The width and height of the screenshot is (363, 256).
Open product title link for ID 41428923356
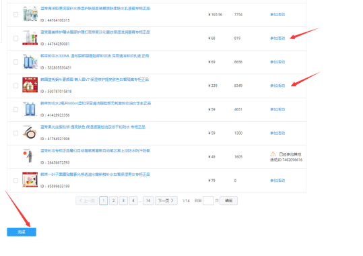(96, 103)
